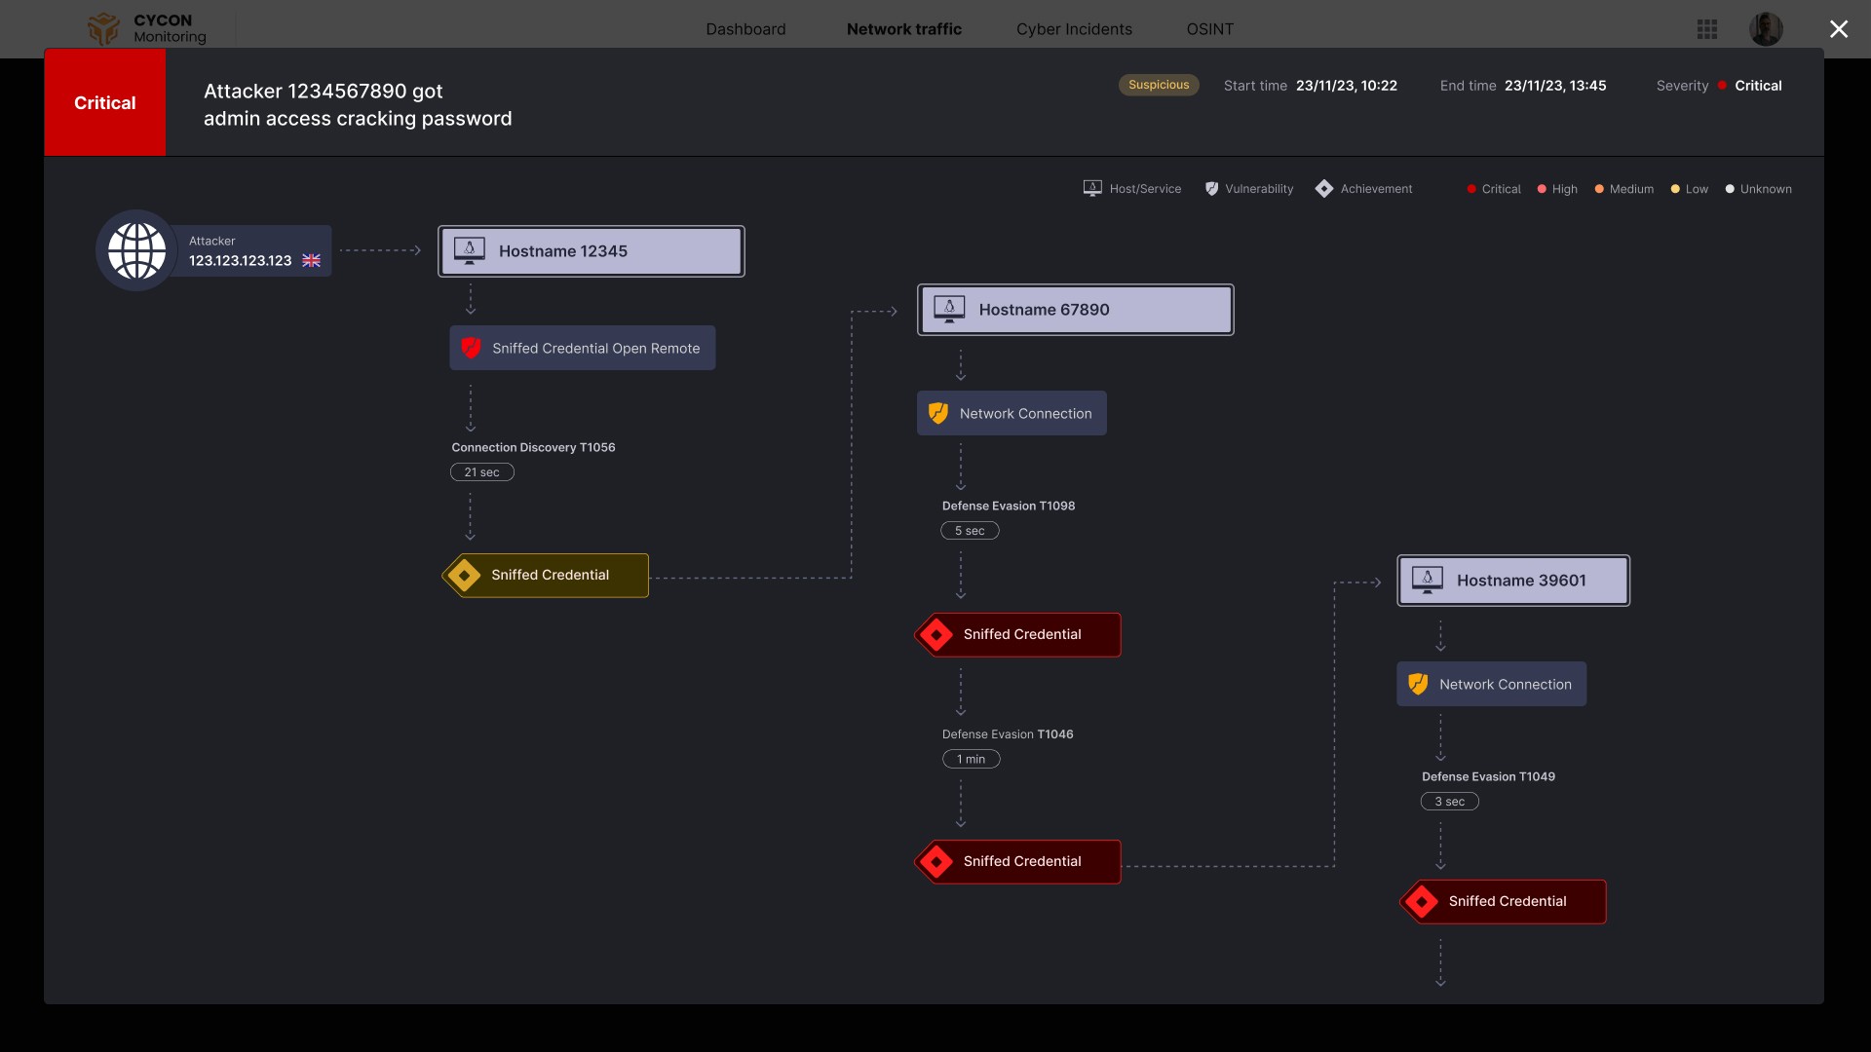Click monitor icon on Hostname 67890

(949, 309)
